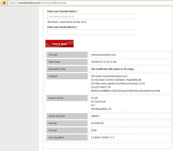Click key algorithm '1.2.840.113549.1.1.1'
This screenshot has width=173, height=151.
point(103,138)
